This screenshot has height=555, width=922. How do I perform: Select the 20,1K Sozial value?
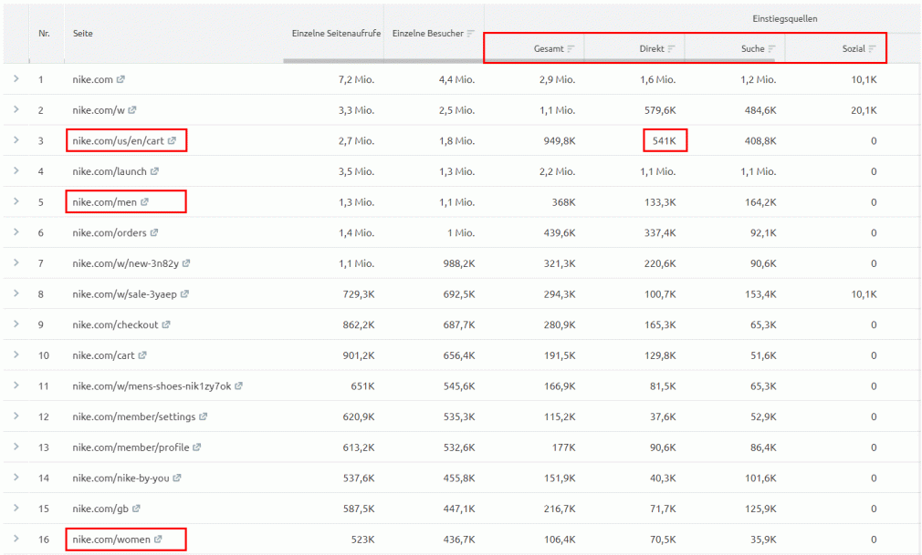[864, 110]
